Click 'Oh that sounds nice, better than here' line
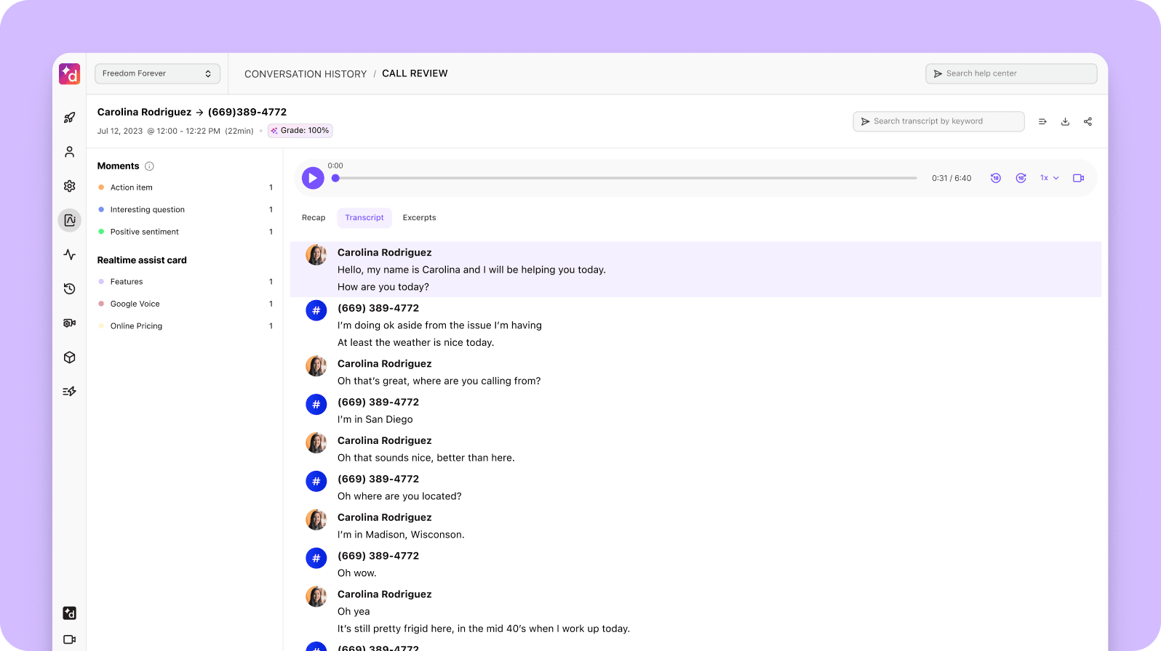Viewport: 1161px width, 651px height. click(x=426, y=458)
